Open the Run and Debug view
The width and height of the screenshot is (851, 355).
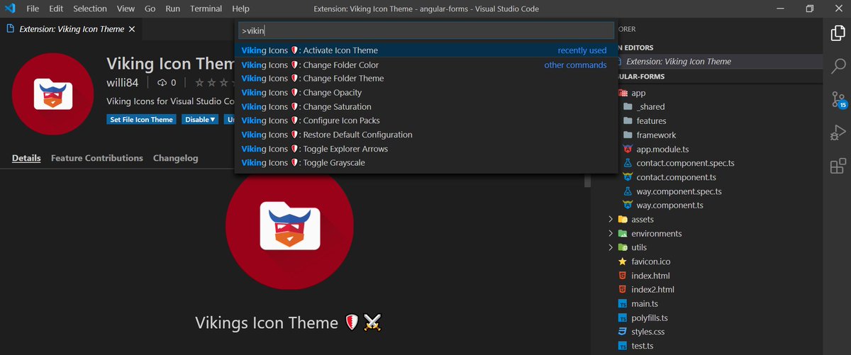click(x=838, y=133)
